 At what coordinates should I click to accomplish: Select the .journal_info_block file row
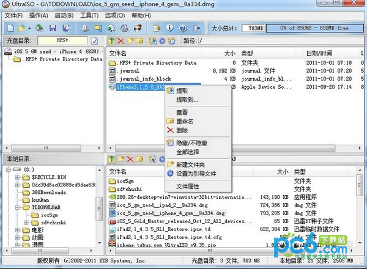point(144,79)
